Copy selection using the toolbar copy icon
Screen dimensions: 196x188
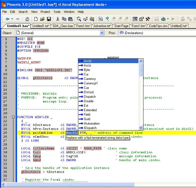pos(64,19)
